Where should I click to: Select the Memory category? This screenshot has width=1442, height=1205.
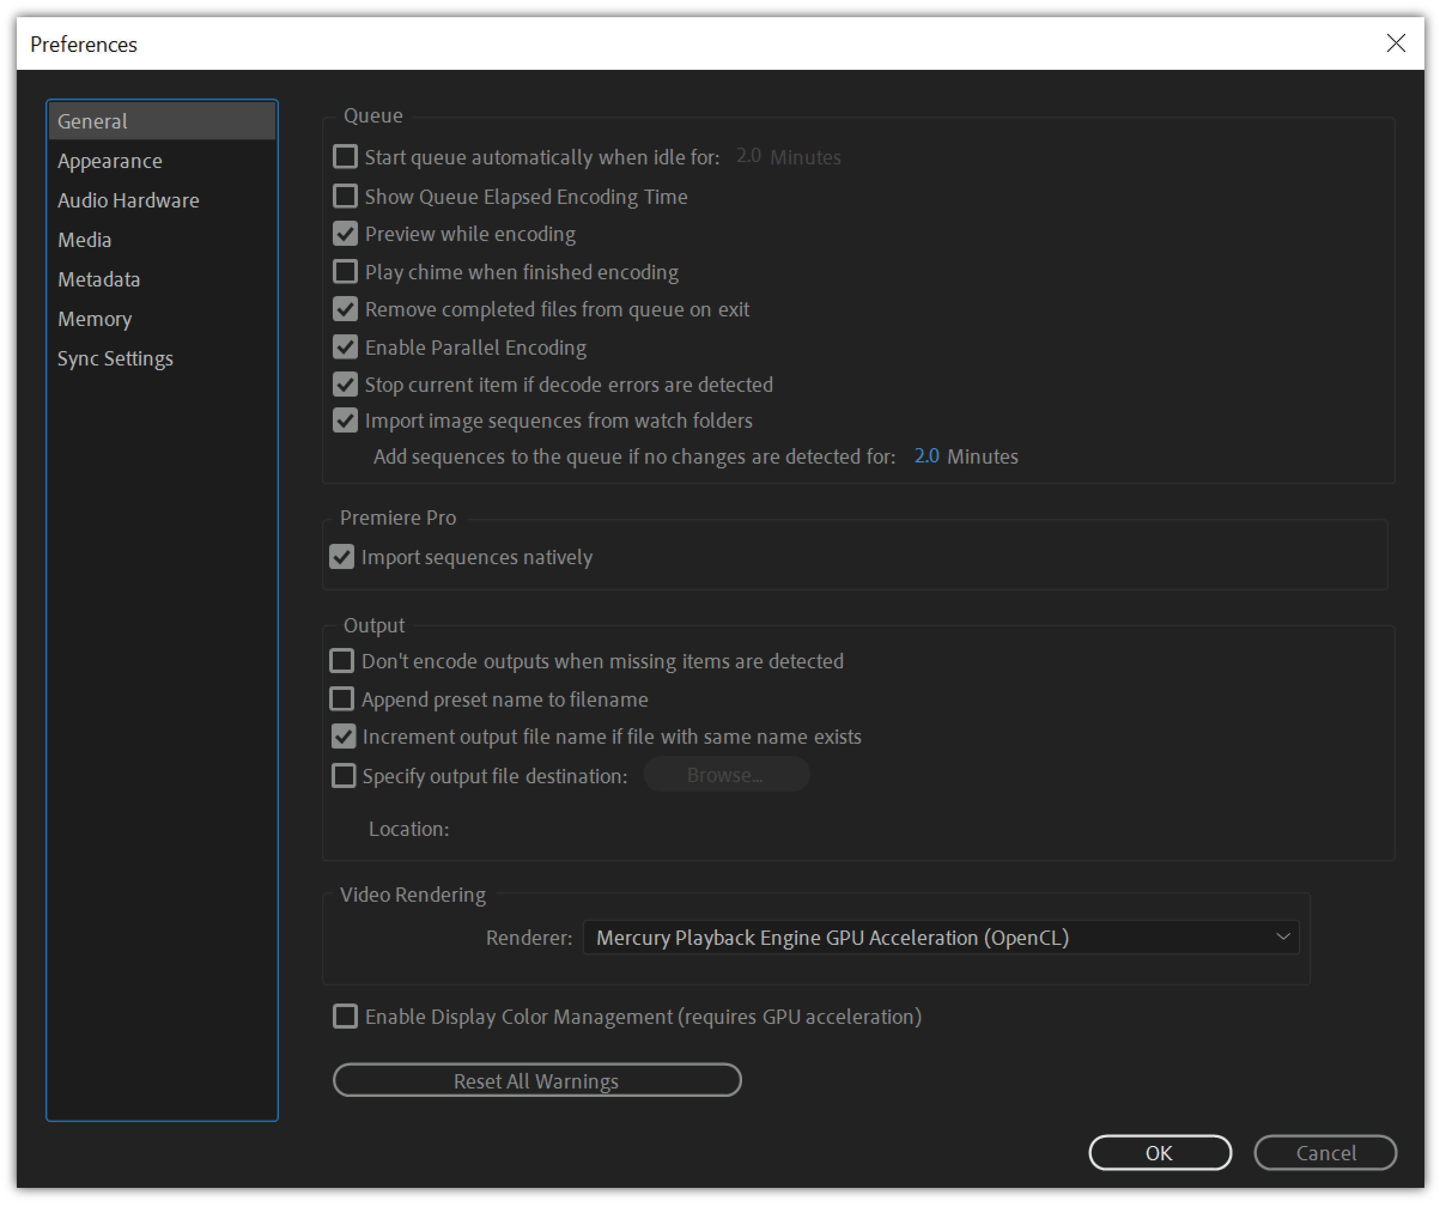95,318
